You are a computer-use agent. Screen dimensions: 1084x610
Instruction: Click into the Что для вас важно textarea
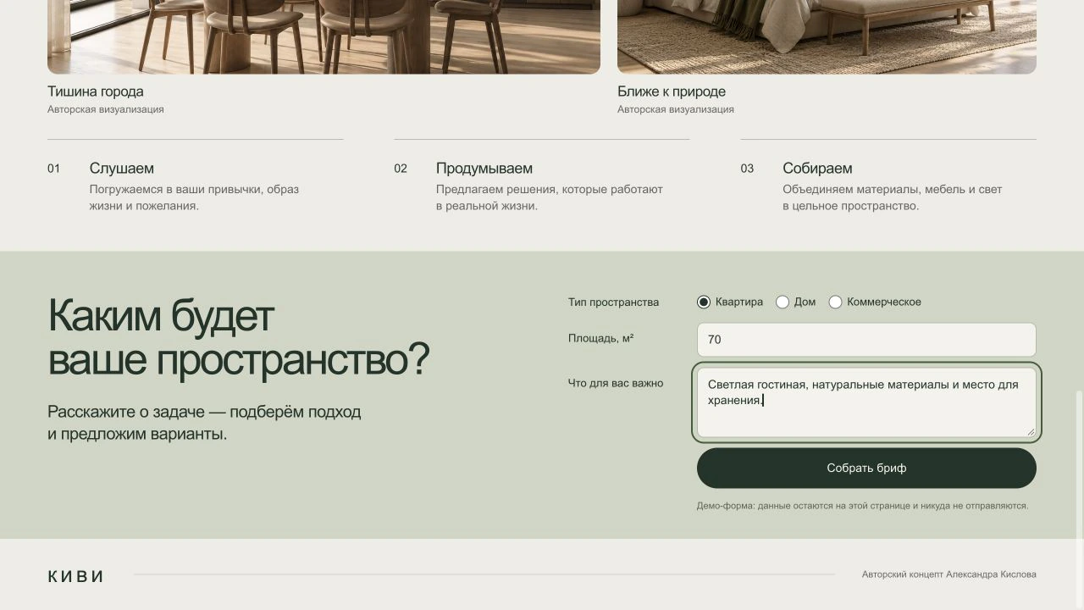click(x=866, y=402)
